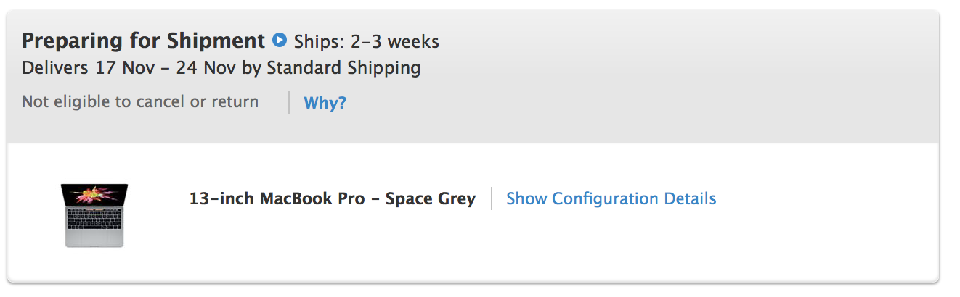Click the divider before Show Configuration Details

click(x=492, y=198)
